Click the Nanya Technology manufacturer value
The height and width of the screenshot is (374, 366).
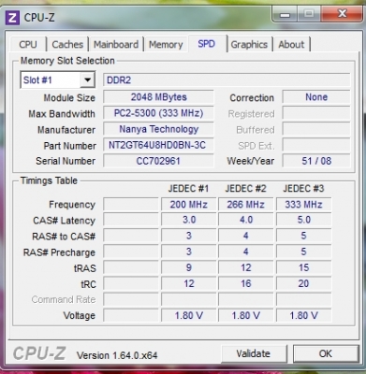pos(158,129)
